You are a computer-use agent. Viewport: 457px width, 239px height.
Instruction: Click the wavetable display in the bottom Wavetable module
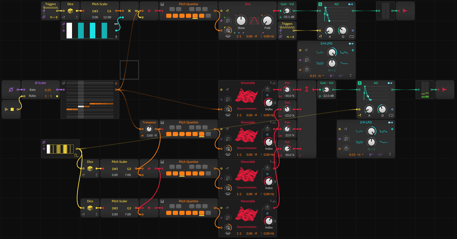click(247, 214)
